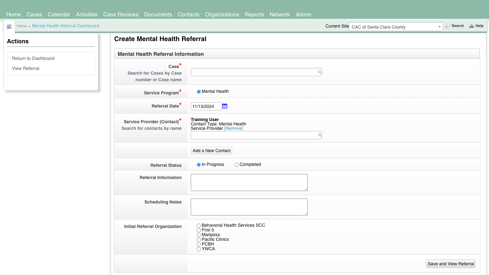Viewport: 489px width, 275px height.
Task: Open the Reports menu
Action: (x=255, y=14)
